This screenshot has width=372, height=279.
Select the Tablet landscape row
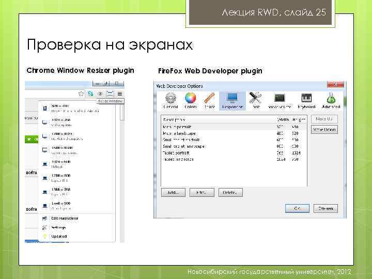(234, 160)
